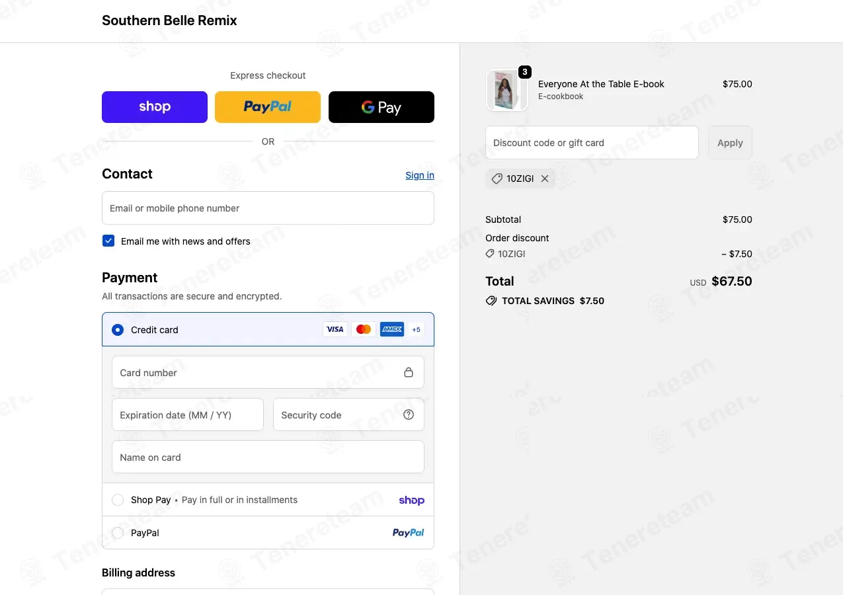
Task: Click the Google Pay express button
Action: point(381,107)
